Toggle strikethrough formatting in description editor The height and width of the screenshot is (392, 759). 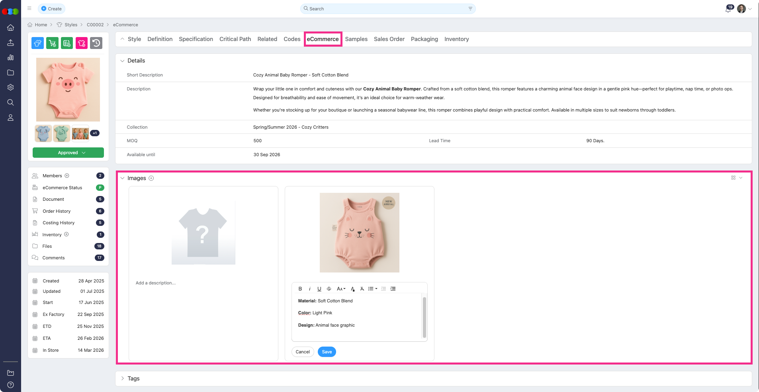click(329, 289)
